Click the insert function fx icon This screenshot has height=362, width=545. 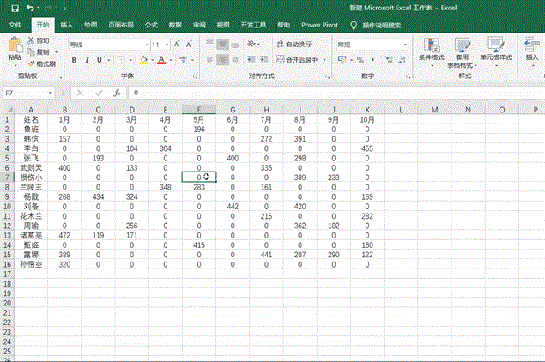point(116,92)
